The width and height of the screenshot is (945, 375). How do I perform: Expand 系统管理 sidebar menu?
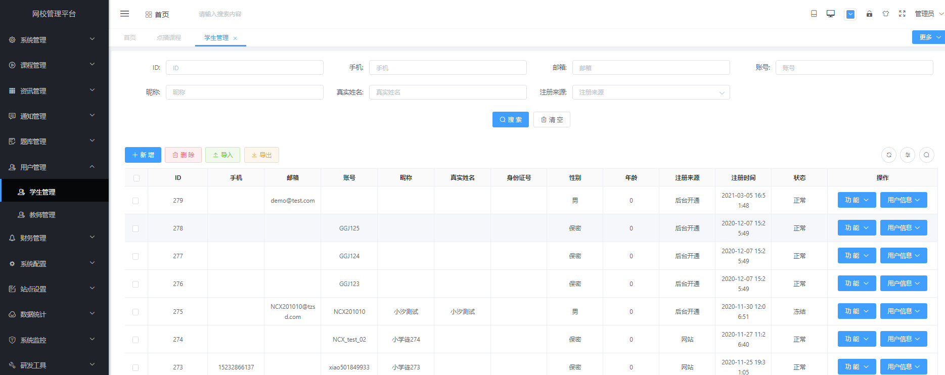tap(54, 39)
